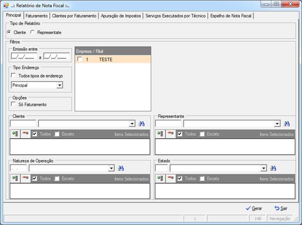Add item to the Estado selection list
The width and height of the screenshot is (302, 225).
pos(160,178)
